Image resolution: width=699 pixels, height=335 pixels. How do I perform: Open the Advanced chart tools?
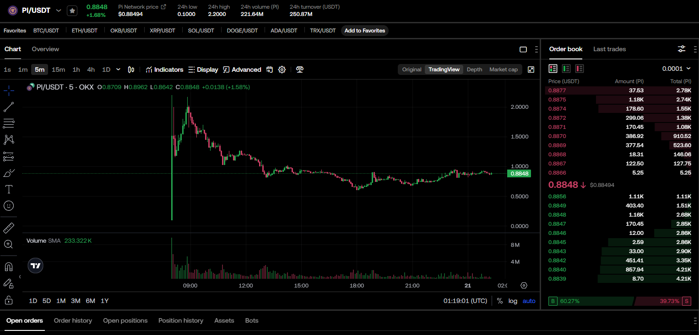pos(242,69)
